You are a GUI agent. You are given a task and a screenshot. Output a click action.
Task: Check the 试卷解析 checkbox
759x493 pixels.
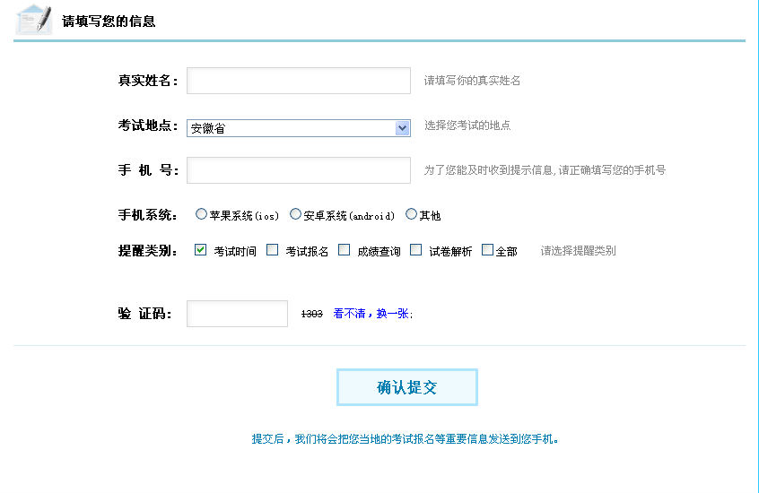416,250
